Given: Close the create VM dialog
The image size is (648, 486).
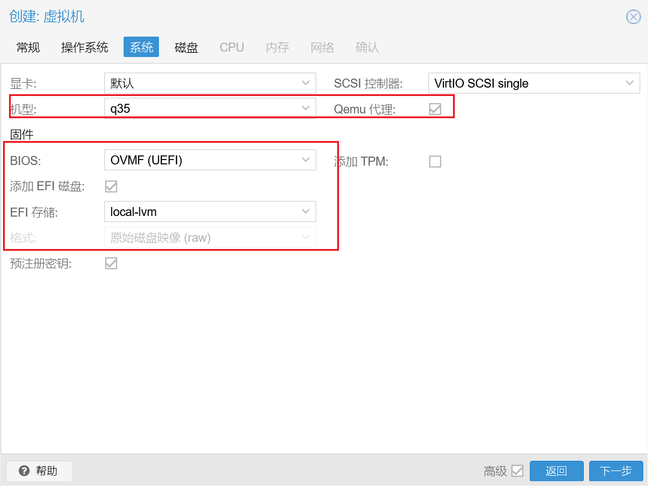Looking at the screenshot, I should (633, 17).
